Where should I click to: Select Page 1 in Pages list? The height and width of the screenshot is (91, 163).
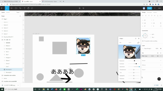pos(5,19)
